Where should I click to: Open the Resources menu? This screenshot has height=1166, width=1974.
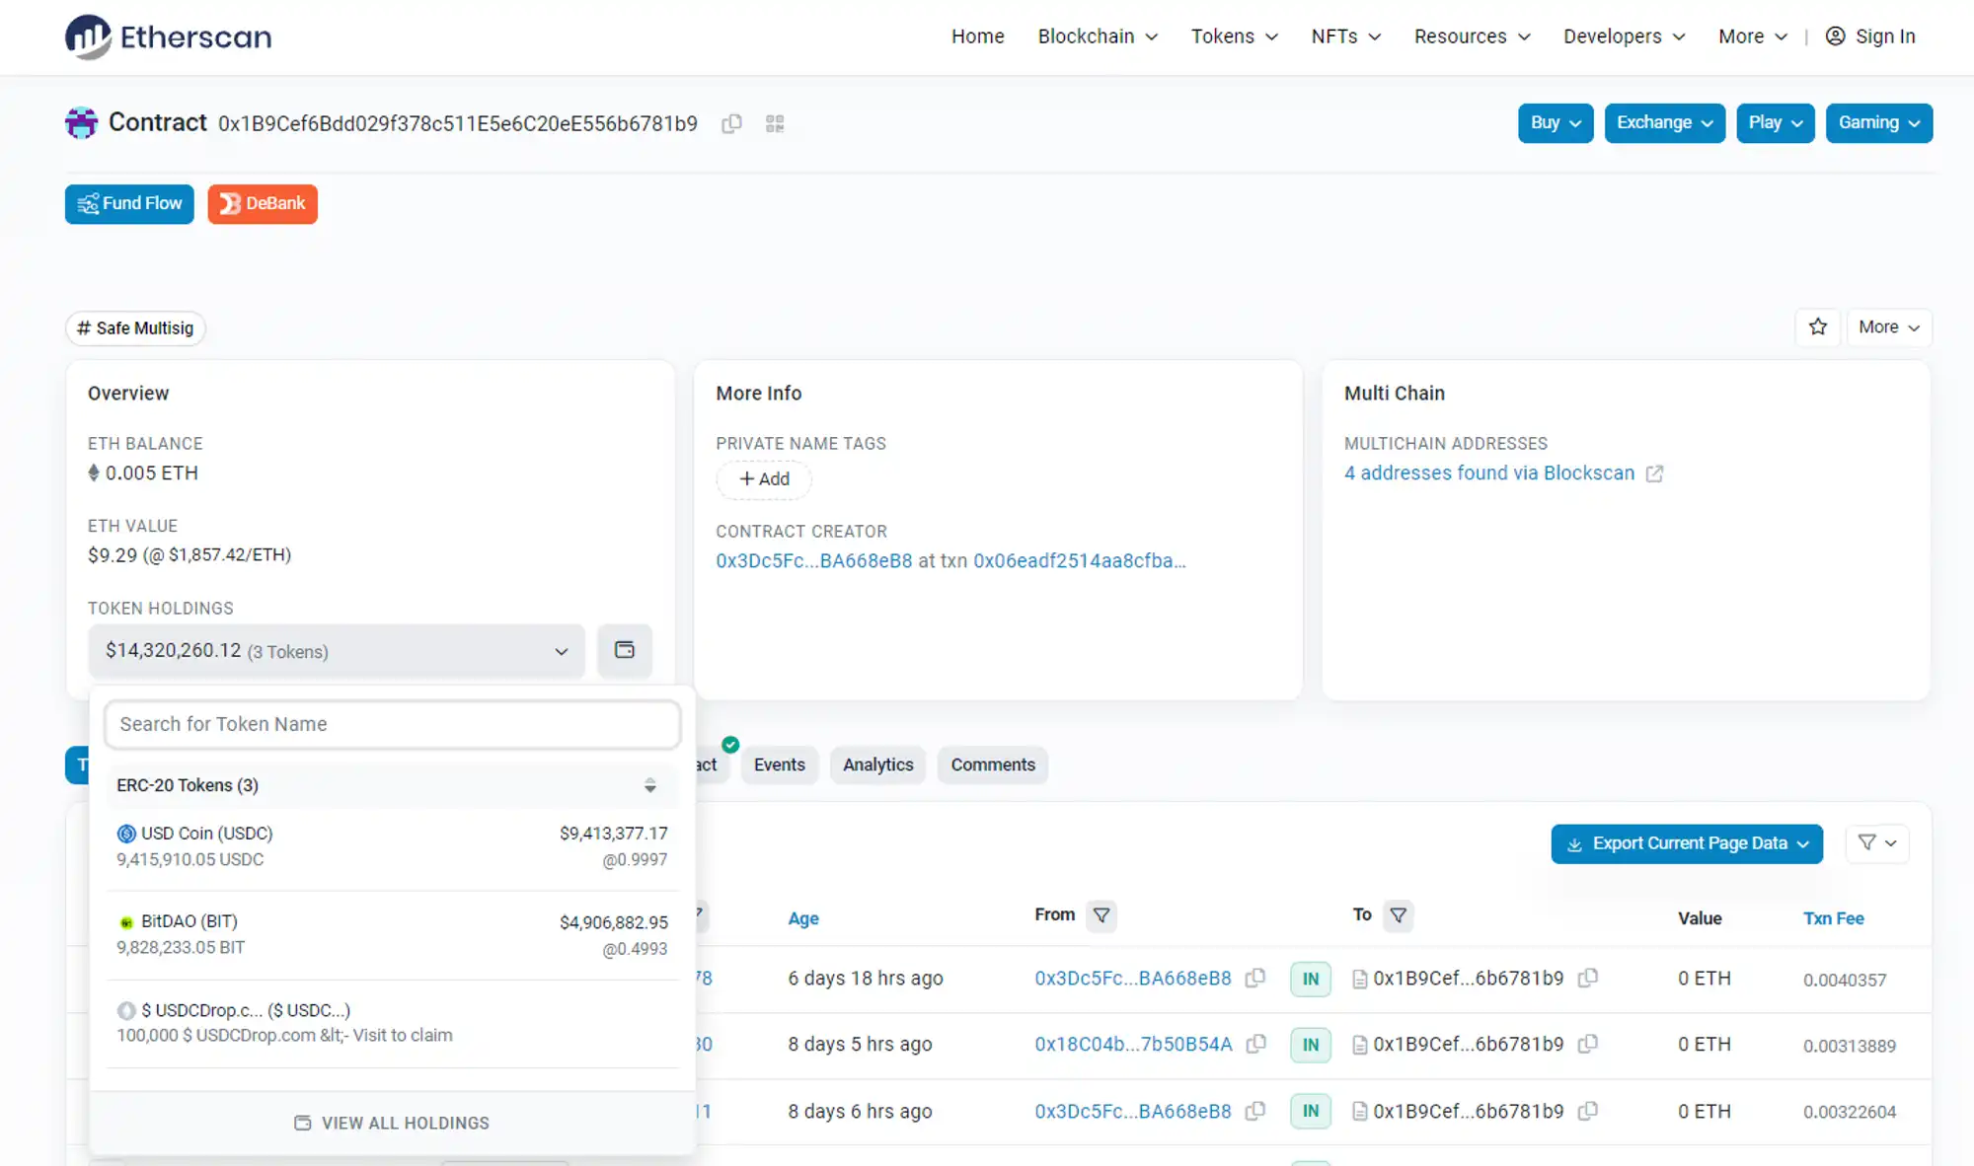point(1472,36)
